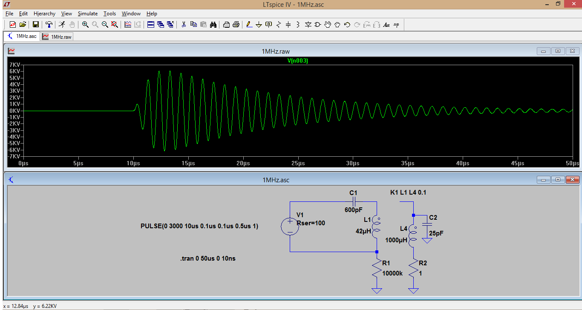Open the SPICE directive (.op) tool
Screen dimensions: 582x310
pyautogui.click(x=396, y=25)
